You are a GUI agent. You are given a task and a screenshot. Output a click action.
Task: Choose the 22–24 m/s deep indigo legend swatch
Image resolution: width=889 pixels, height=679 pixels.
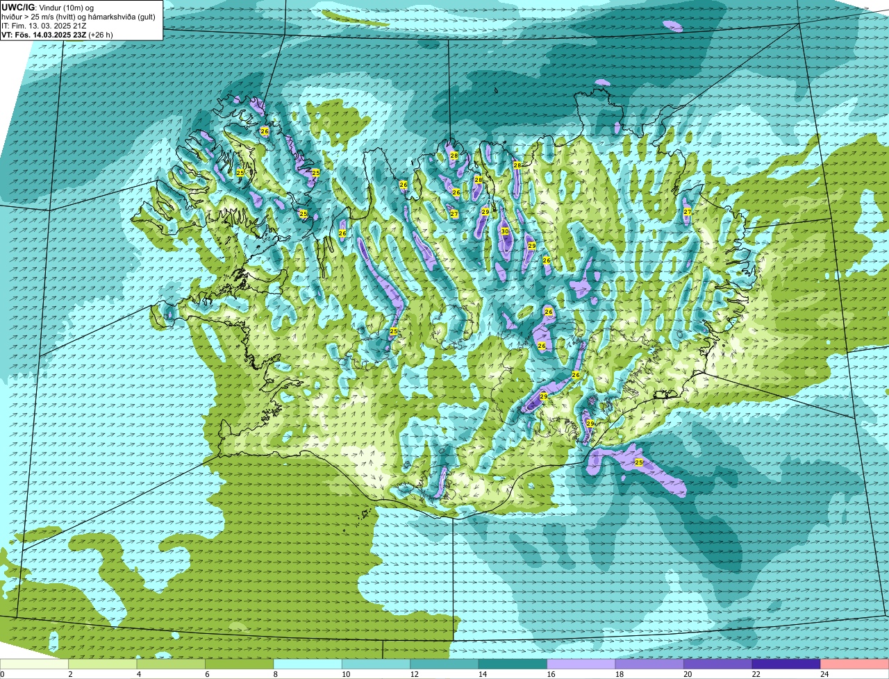click(x=786, y=664)
